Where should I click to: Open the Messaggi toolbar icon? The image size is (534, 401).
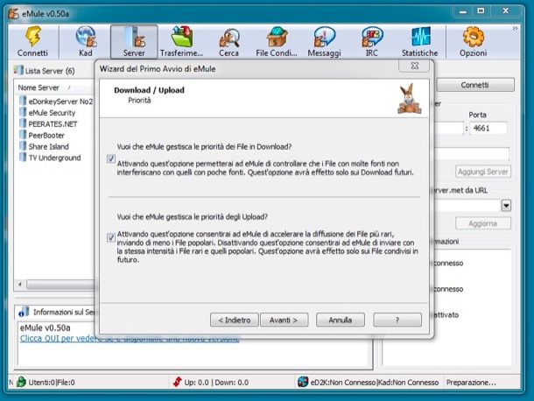click(325, 37)
